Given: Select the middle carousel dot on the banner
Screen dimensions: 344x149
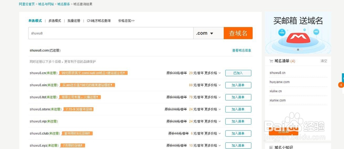Looking at the screenshot, I should [x=298, y=50].
